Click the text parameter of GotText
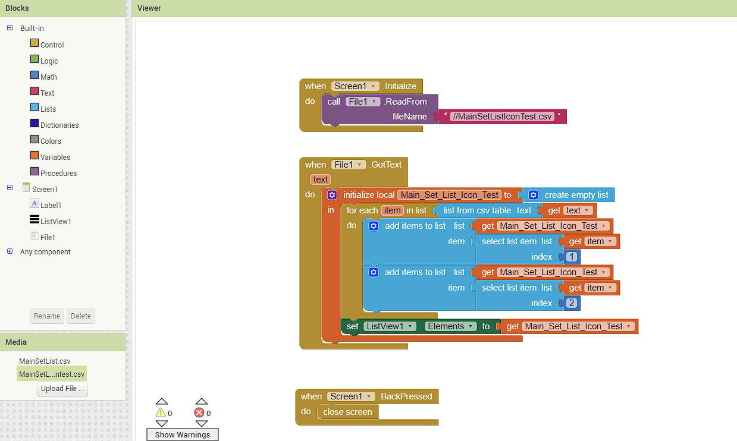This screenshot has height=441, width=737. [x=321, y=179]
